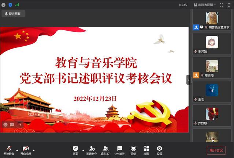Collapse the floating reaction bar arrow
Screen dimensions: 234x158
[20, 124]
